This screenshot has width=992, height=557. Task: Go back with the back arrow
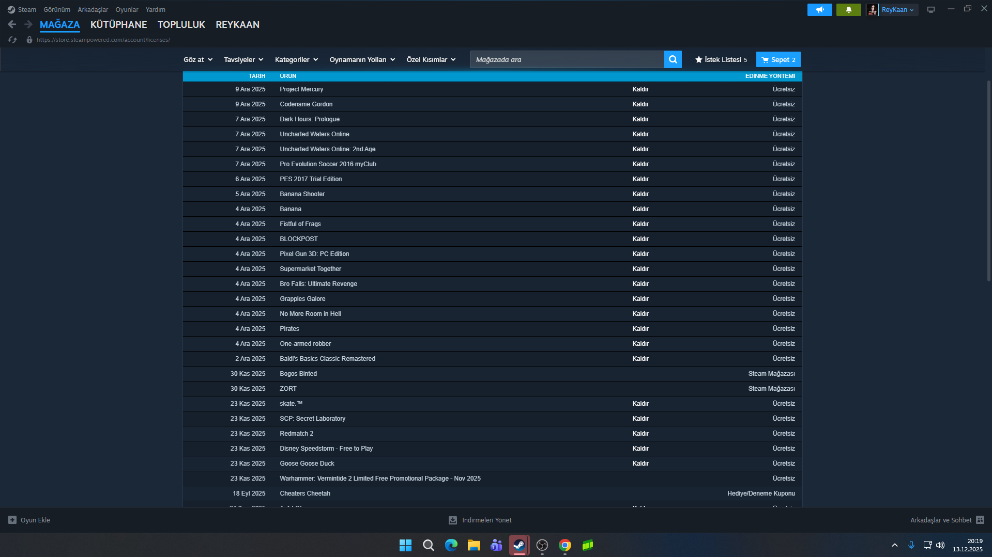(12, 24)
